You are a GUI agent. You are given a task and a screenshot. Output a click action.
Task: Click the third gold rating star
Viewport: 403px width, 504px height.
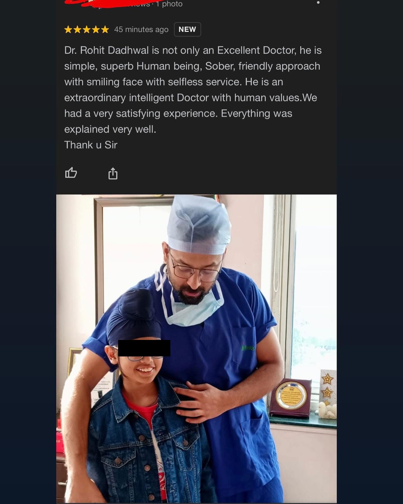tap(87, 29)
